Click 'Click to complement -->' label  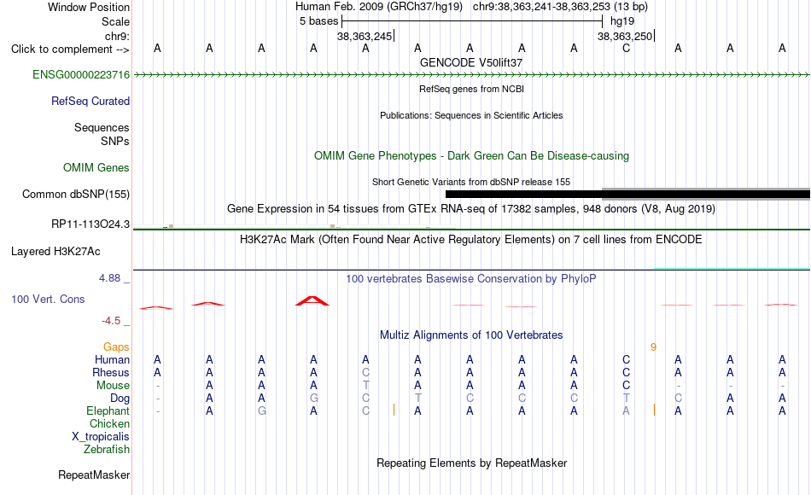[70, 49]
